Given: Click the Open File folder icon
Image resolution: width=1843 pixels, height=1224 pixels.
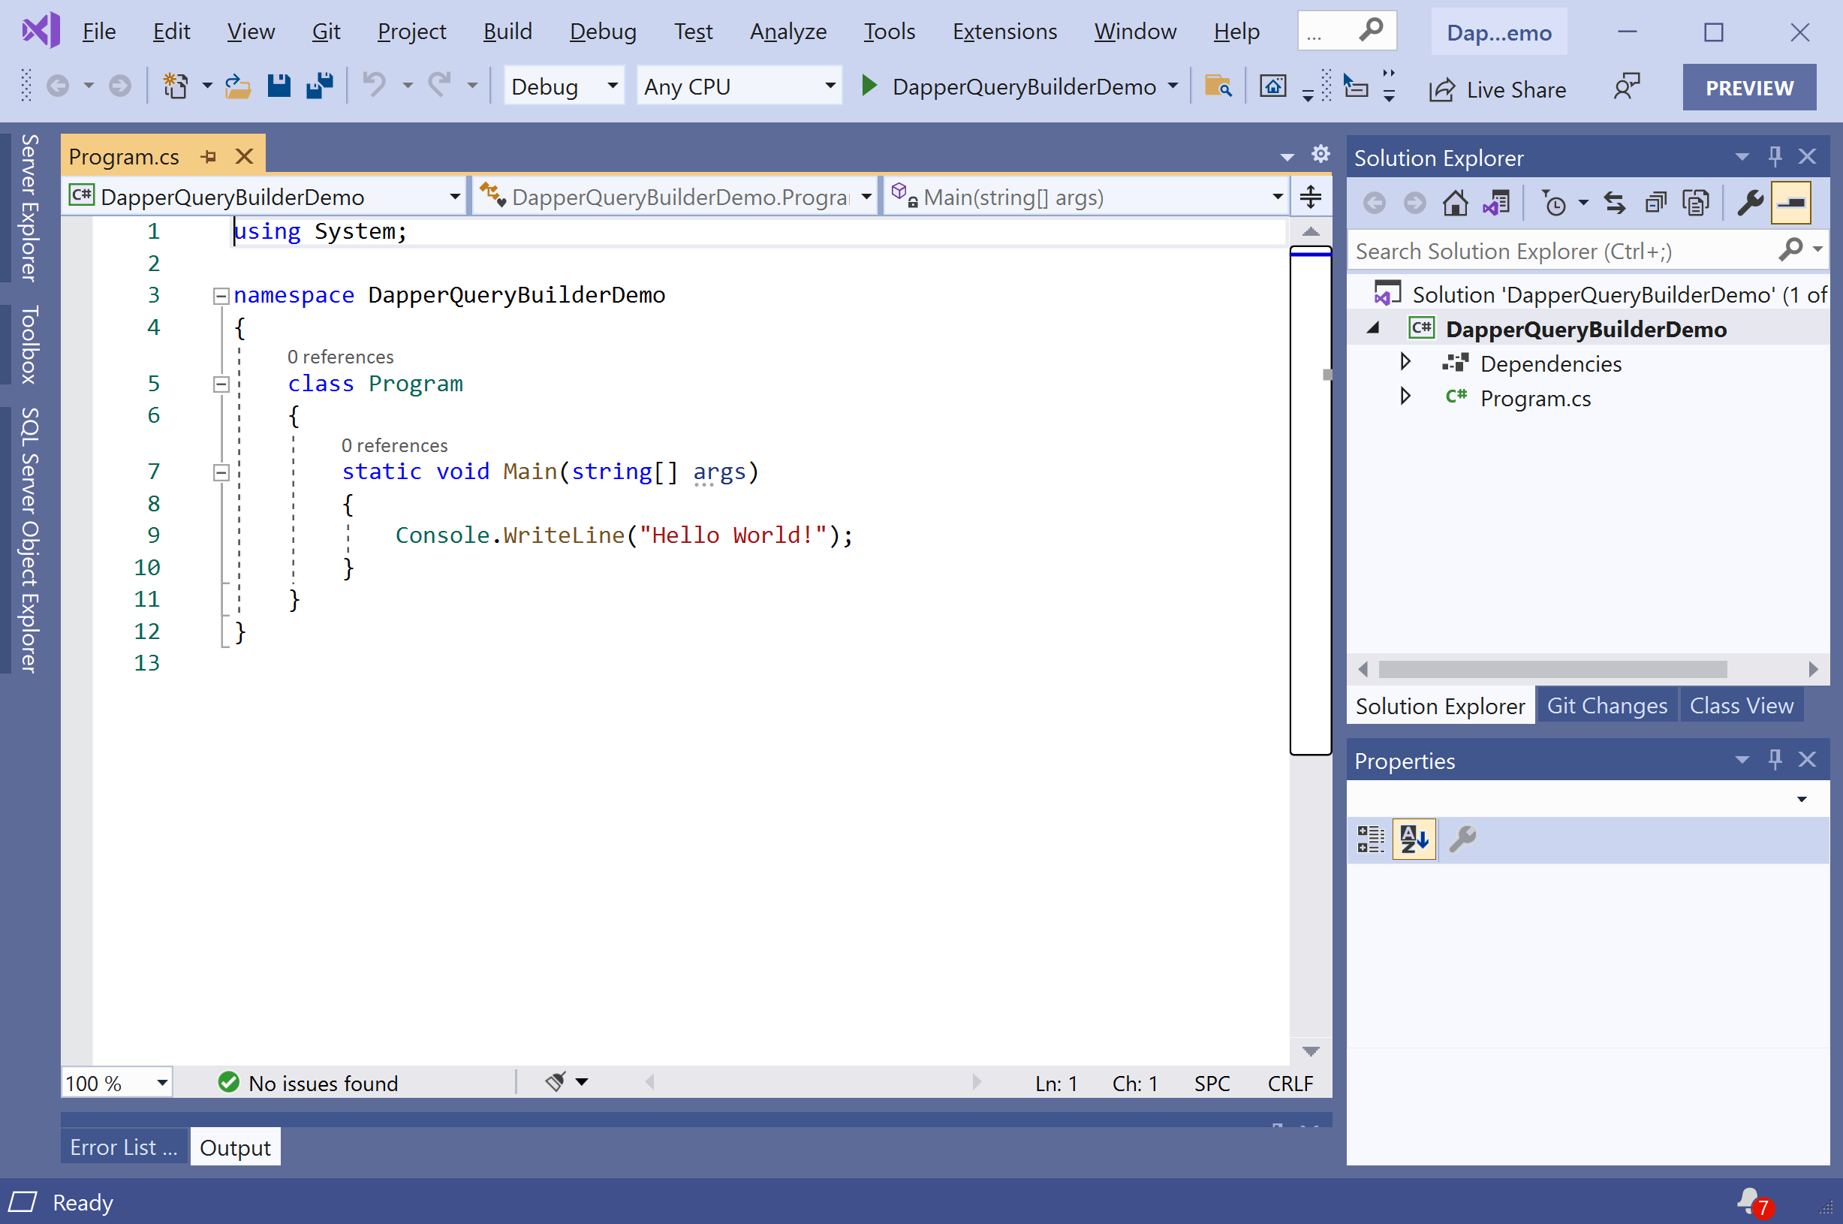Looking at the screenshot, I should (x=237, y=86).
